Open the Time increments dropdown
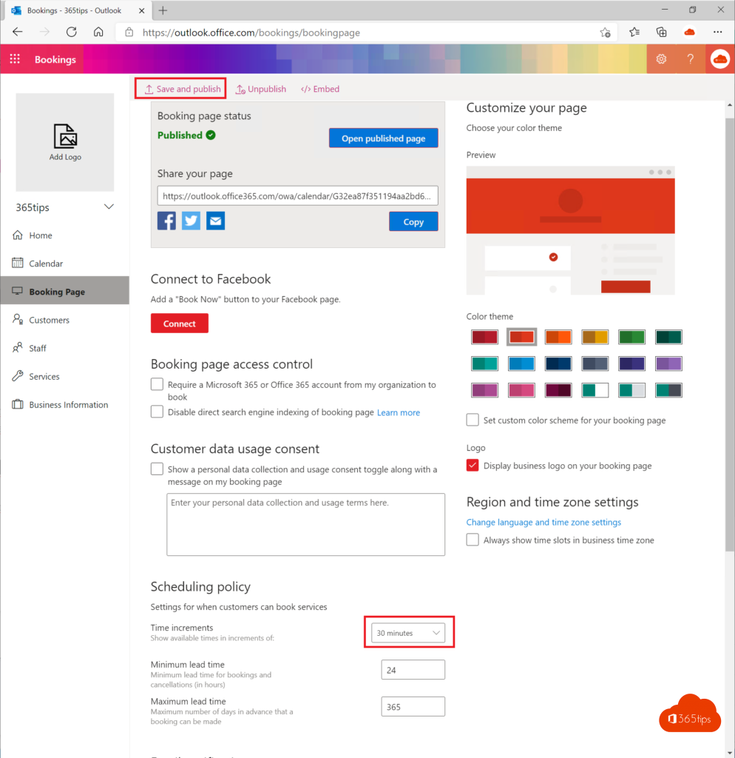 click(x=408, y=633)
